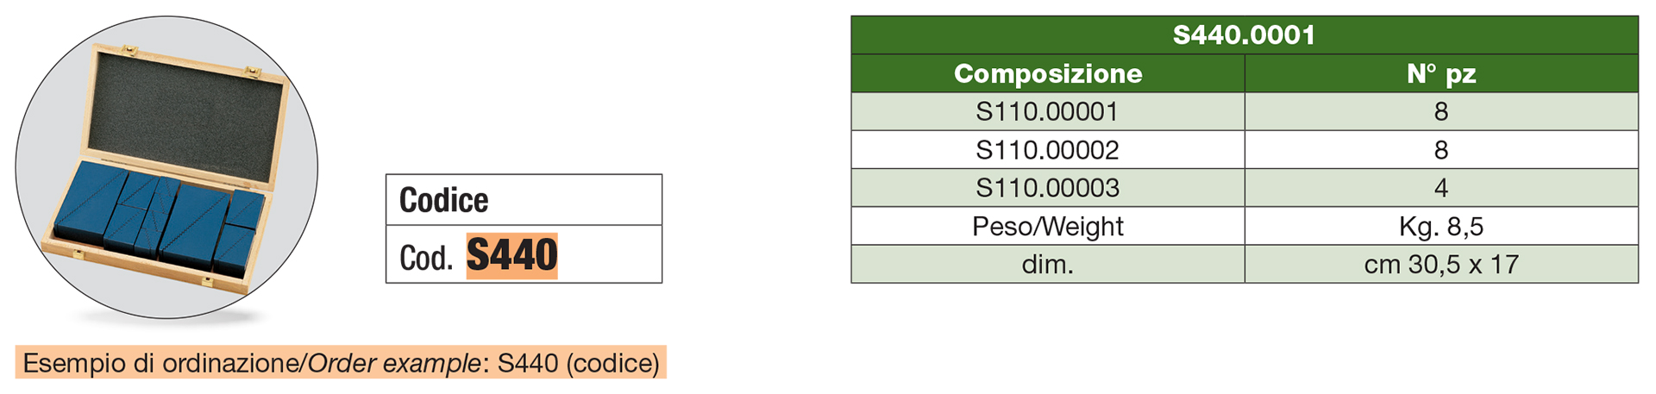
Task: Click the wooden box product photo
Action: click(x=166, y=167)
